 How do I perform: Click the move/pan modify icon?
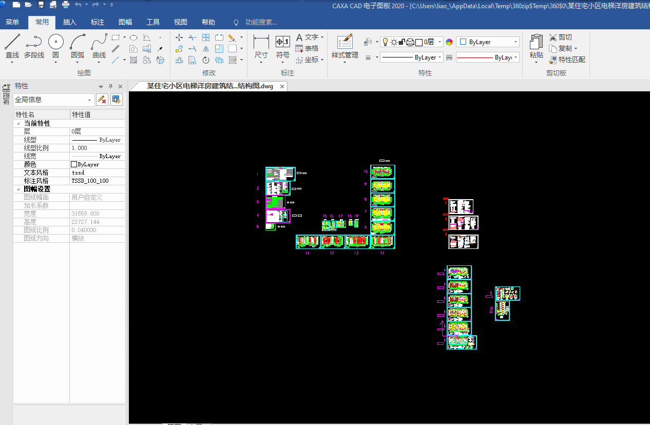(x=179, y=37)
